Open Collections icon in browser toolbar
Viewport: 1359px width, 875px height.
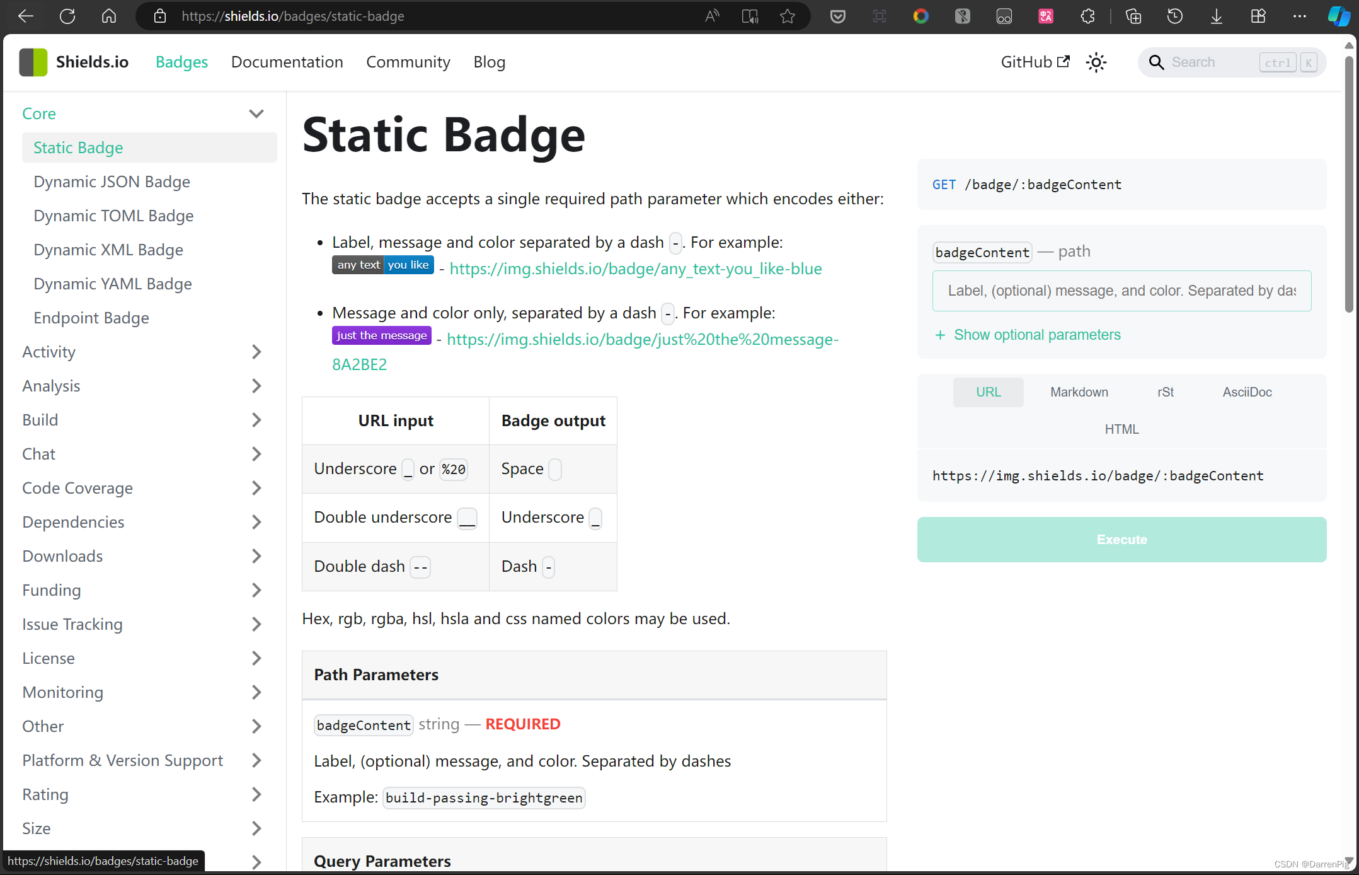(1133, 16)
